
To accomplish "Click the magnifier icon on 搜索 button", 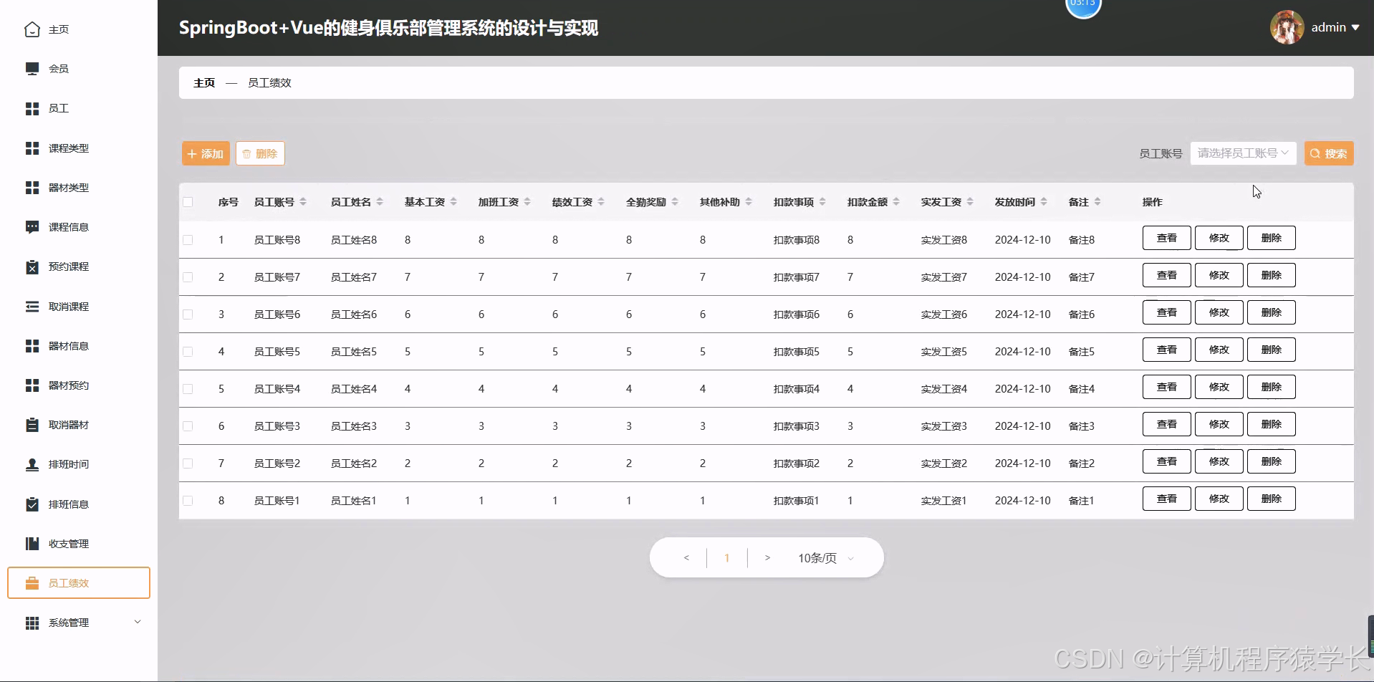I will tap(1316, 153).
